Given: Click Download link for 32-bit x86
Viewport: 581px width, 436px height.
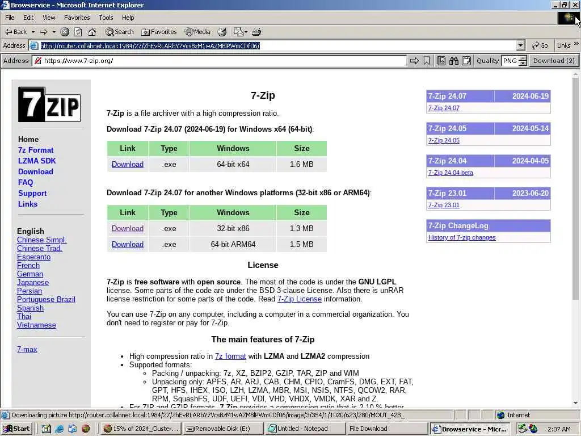Looking at the screenshot, I should [128, 228].
